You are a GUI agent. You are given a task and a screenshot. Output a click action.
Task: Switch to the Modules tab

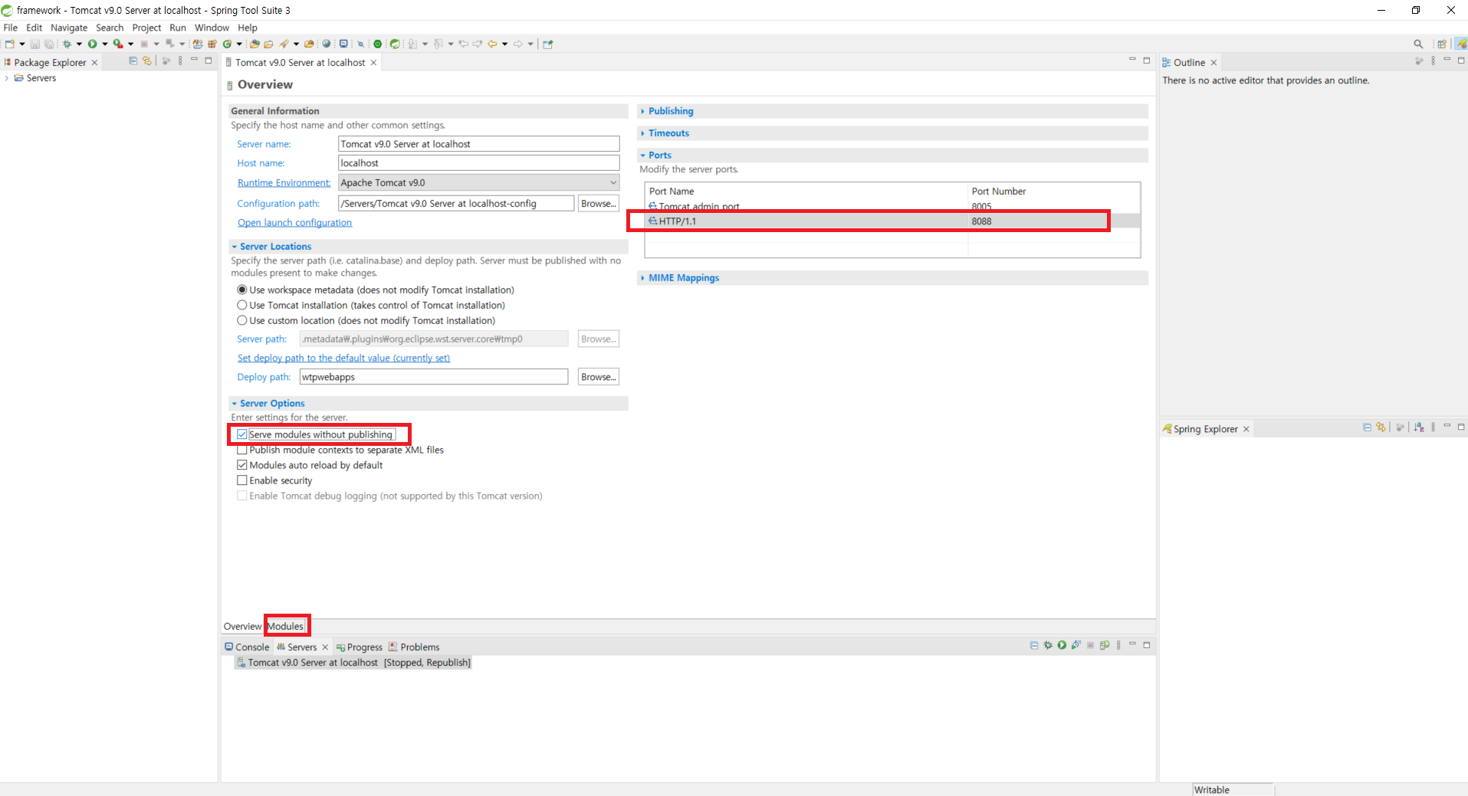[285, 626]
